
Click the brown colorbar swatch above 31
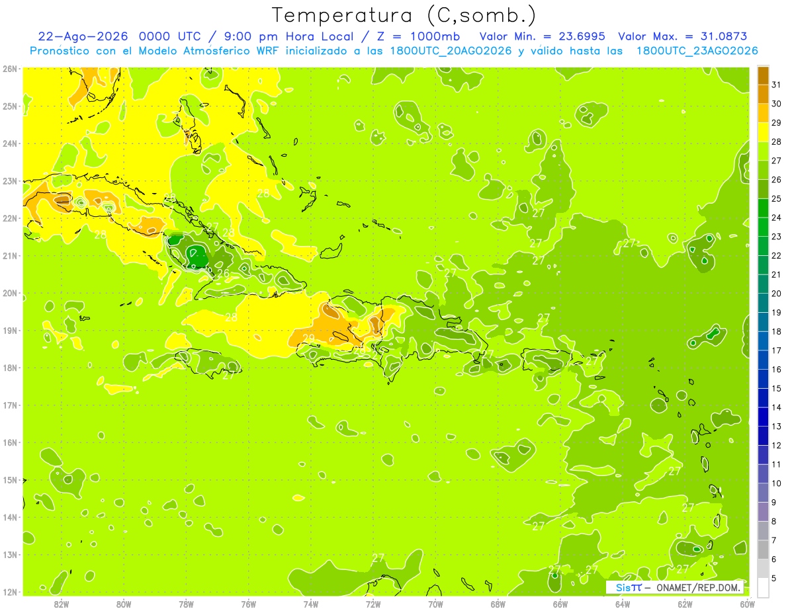(x=763, y=75)
